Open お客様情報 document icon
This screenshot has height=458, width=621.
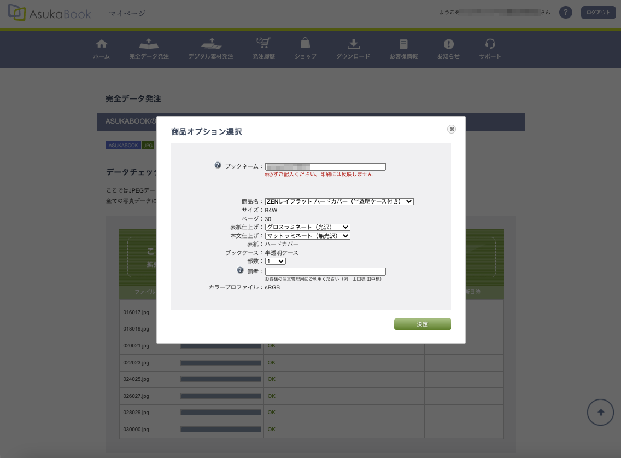point(403,44)
